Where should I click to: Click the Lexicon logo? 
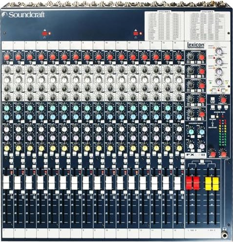pos(195,44)
